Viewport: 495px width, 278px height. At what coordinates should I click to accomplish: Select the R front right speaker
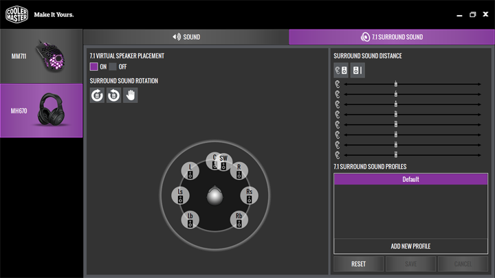pyautogui.click(x=239, y=170)
